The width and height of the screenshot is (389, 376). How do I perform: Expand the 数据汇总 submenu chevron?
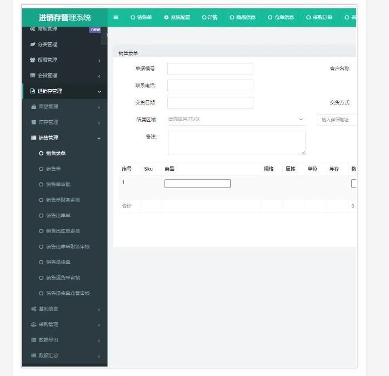99,357
